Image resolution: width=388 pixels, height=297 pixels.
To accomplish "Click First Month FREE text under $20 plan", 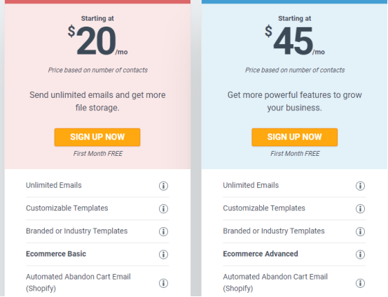I will tap(98, 154).
